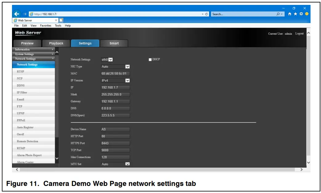Expand the System Settings sidebar section
321x193 pixels.
[34, 54]
